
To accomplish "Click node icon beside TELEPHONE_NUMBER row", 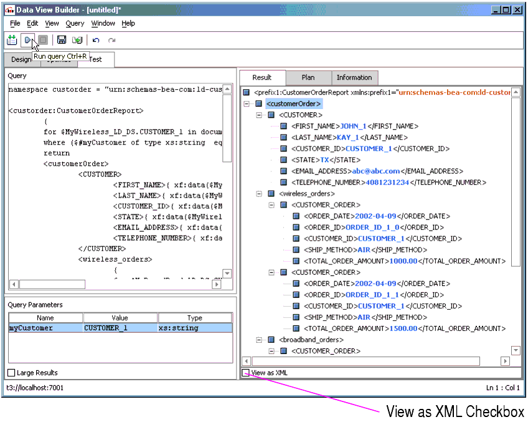I will pos(283,183).
